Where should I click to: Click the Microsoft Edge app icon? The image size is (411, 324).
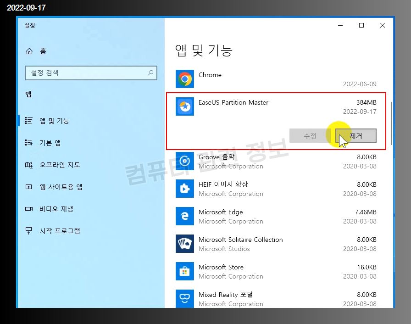(185, 216)
